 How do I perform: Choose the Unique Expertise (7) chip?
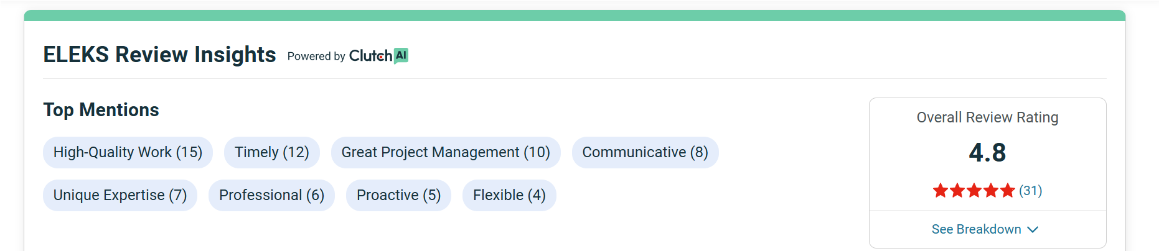coord(120,195)
